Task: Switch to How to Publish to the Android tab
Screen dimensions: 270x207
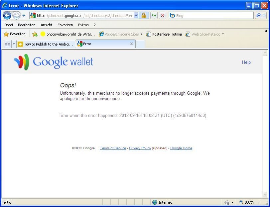Action: coord(46,44)
